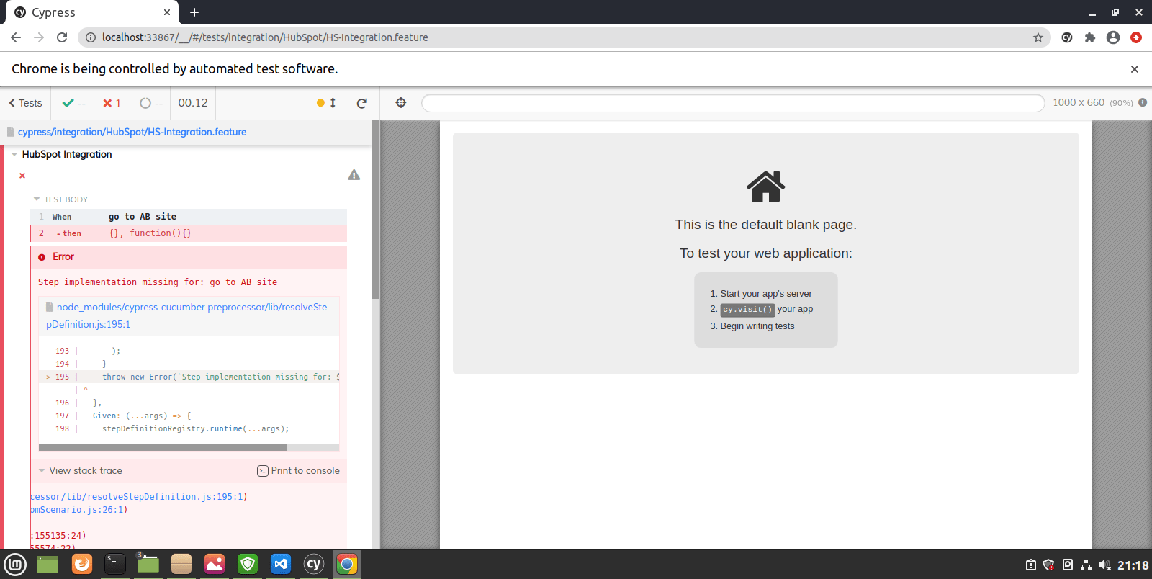The image size is (1152, 579).
Task: Select the then function command row
Action: pyautogui.click(x=189, y=233)
